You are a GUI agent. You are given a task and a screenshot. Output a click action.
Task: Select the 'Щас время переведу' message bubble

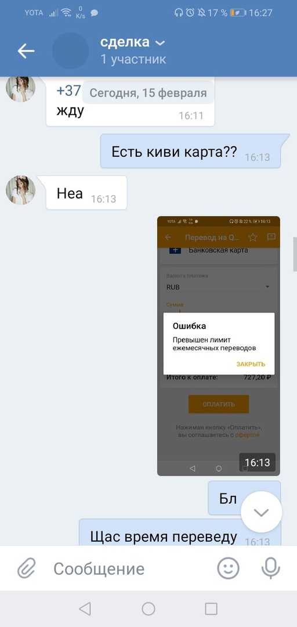pyautogui.click(x=180, y=532)
